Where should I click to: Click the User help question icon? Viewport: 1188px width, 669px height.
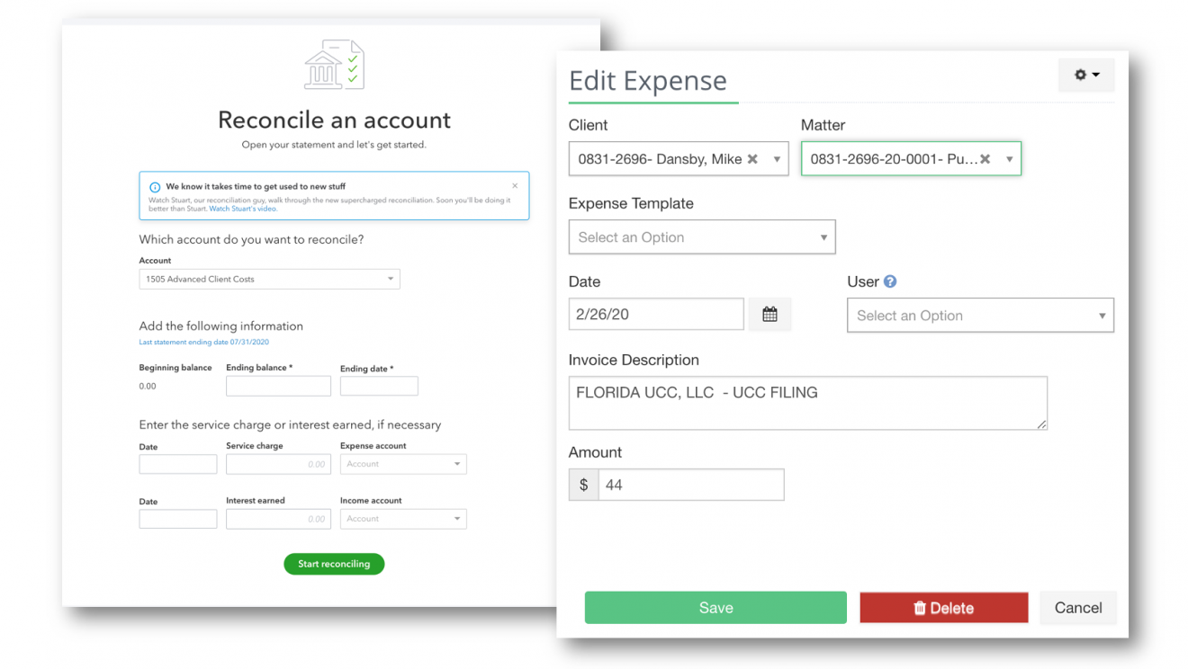click(x=890, y=281)
